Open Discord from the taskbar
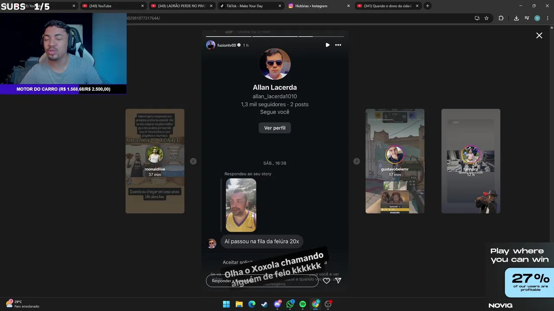The width and height of the screenshot is (554, 311). 277,304
